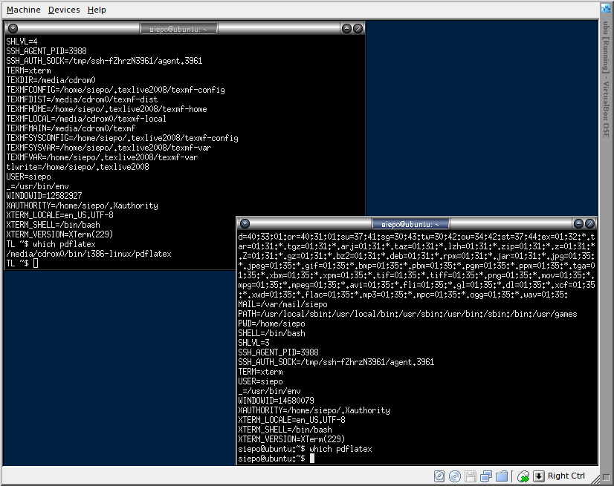Click the hard disk activity icon
Image resolution: width=614 pixels, height=486 pixels.
(x=439, y=476)
